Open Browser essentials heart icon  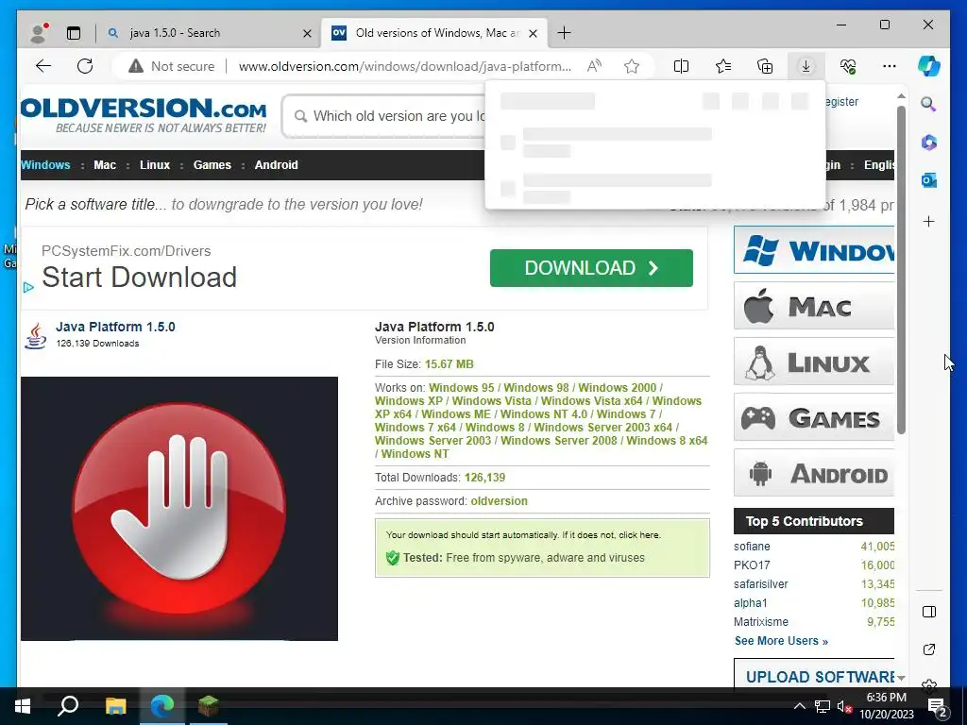point(848,66)
